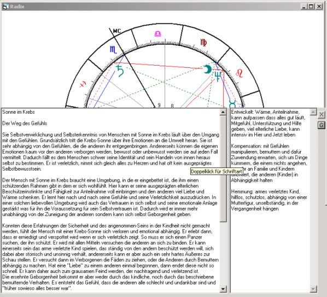This screenshot has height=297, width=327.
Task: Click up arrow of main text scrollbar
Action: tap(223, 112)
